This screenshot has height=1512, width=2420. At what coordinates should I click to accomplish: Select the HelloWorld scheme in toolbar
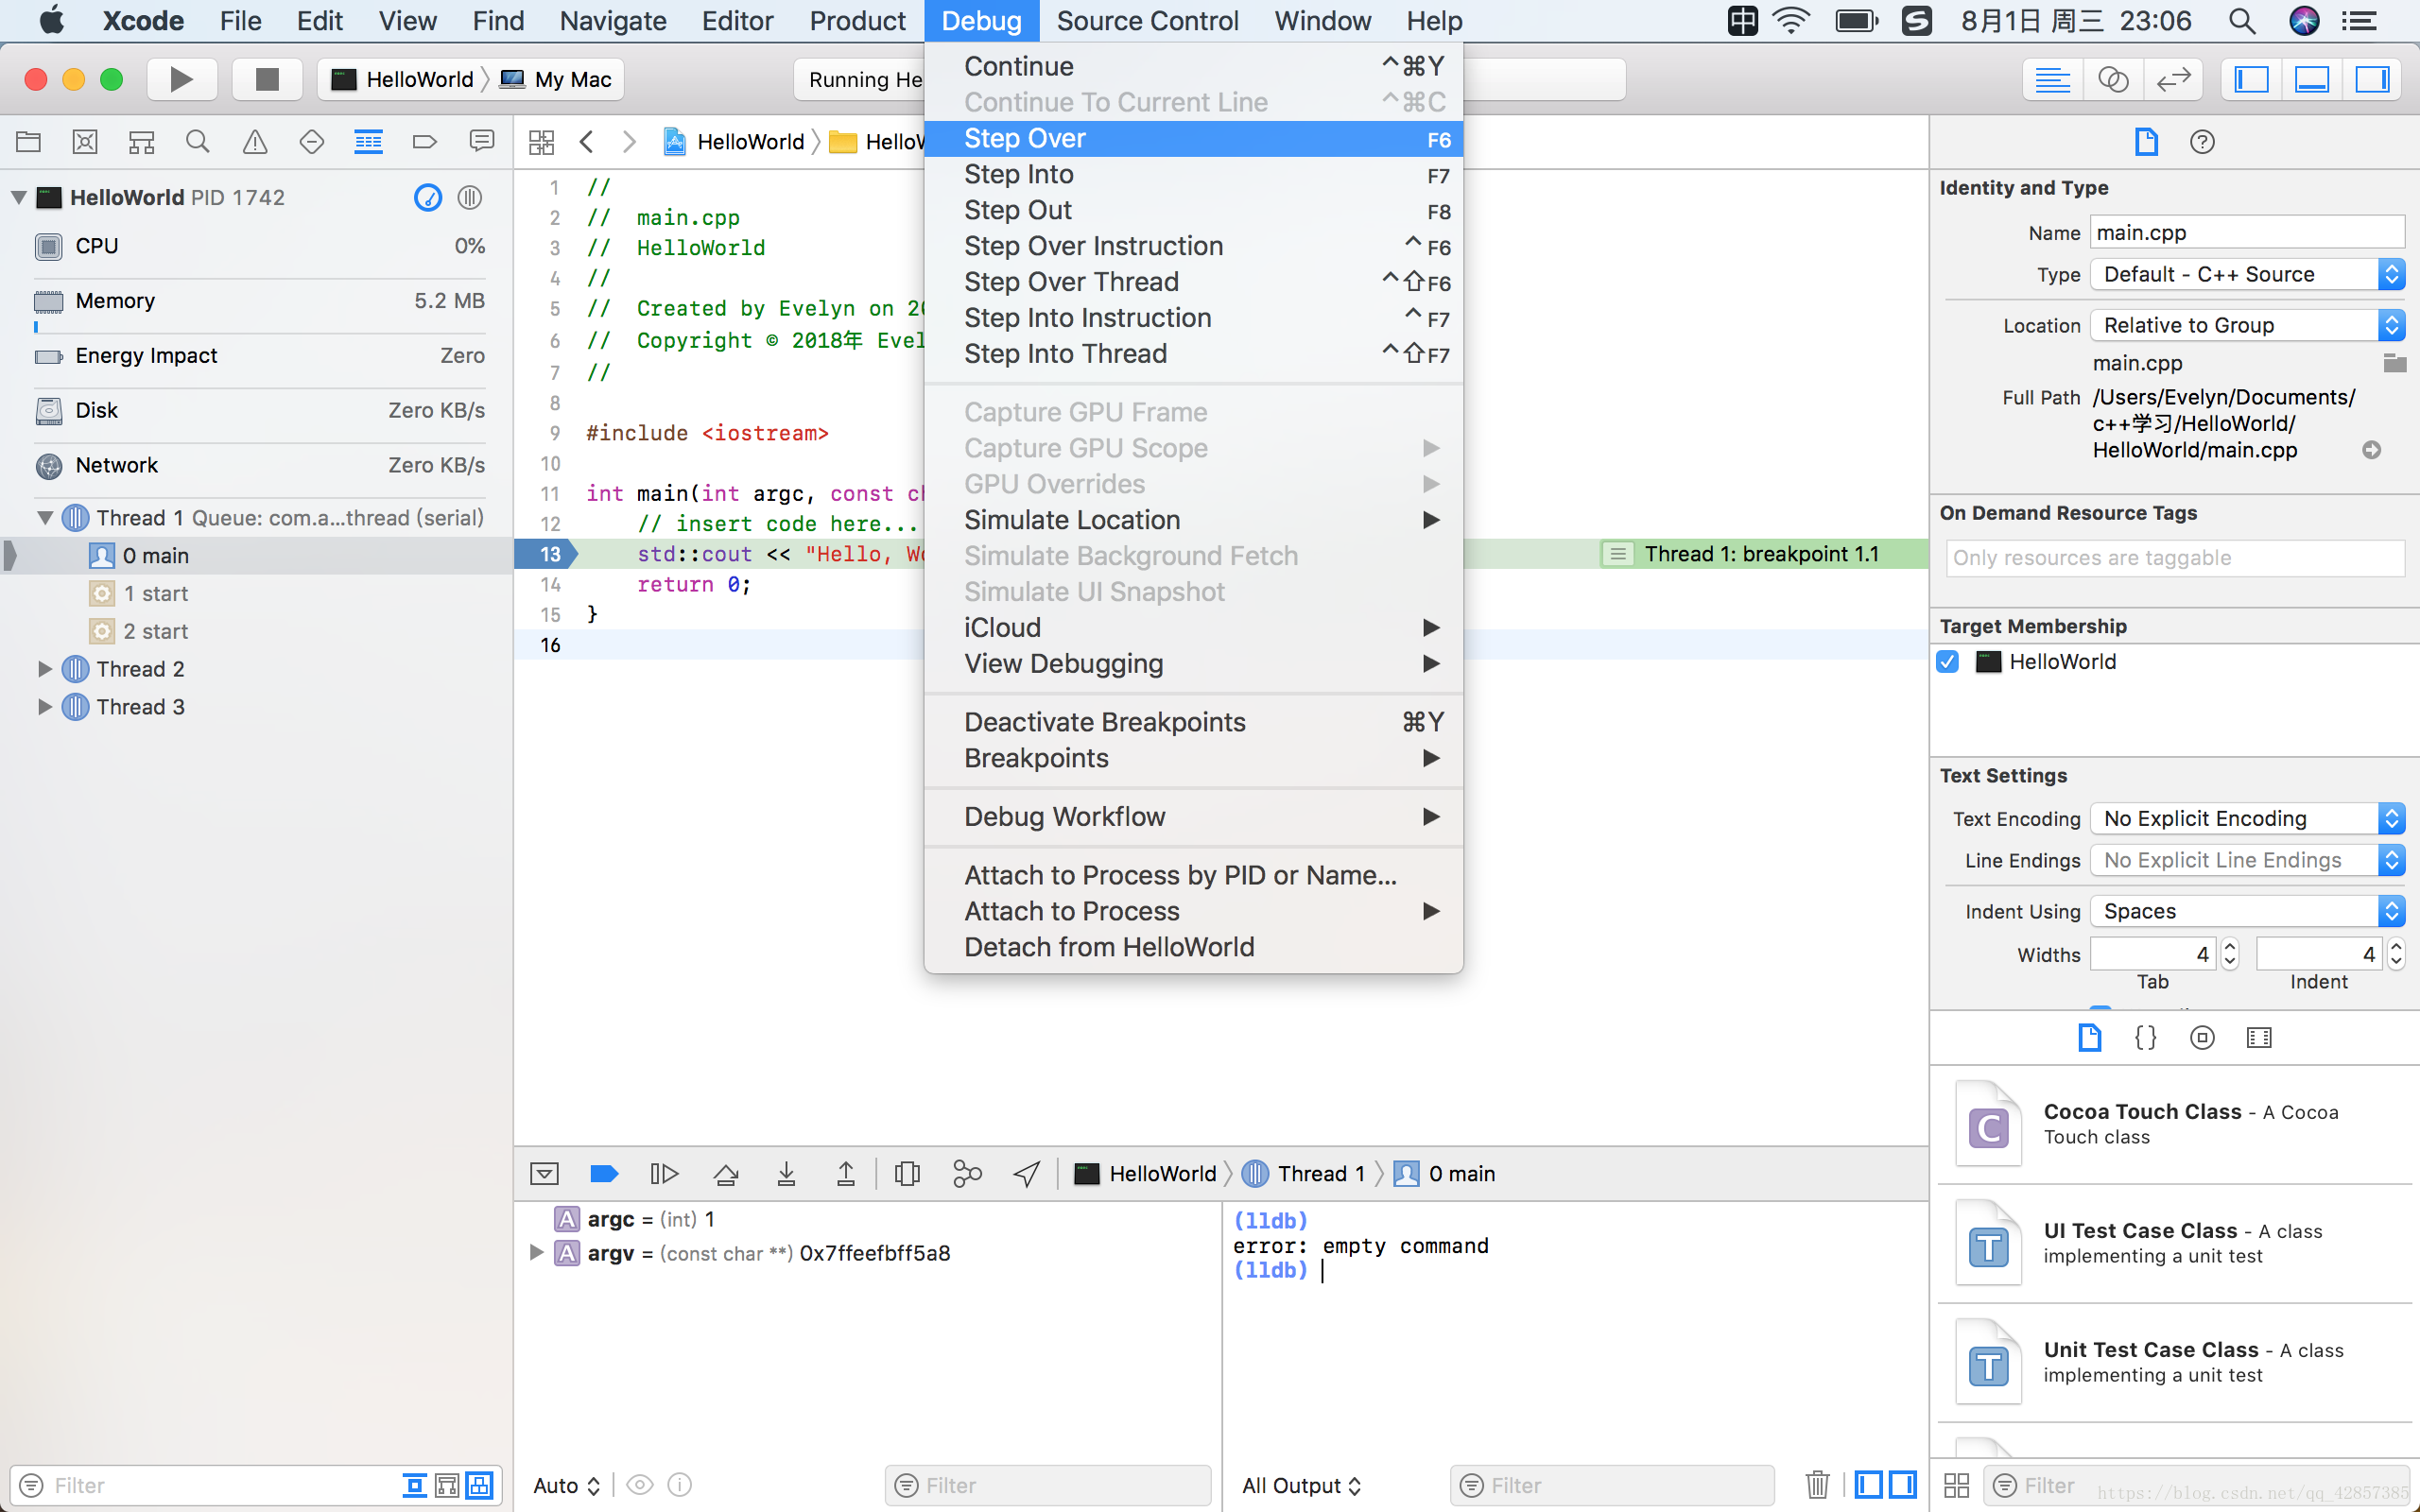[x=403, y=79]
